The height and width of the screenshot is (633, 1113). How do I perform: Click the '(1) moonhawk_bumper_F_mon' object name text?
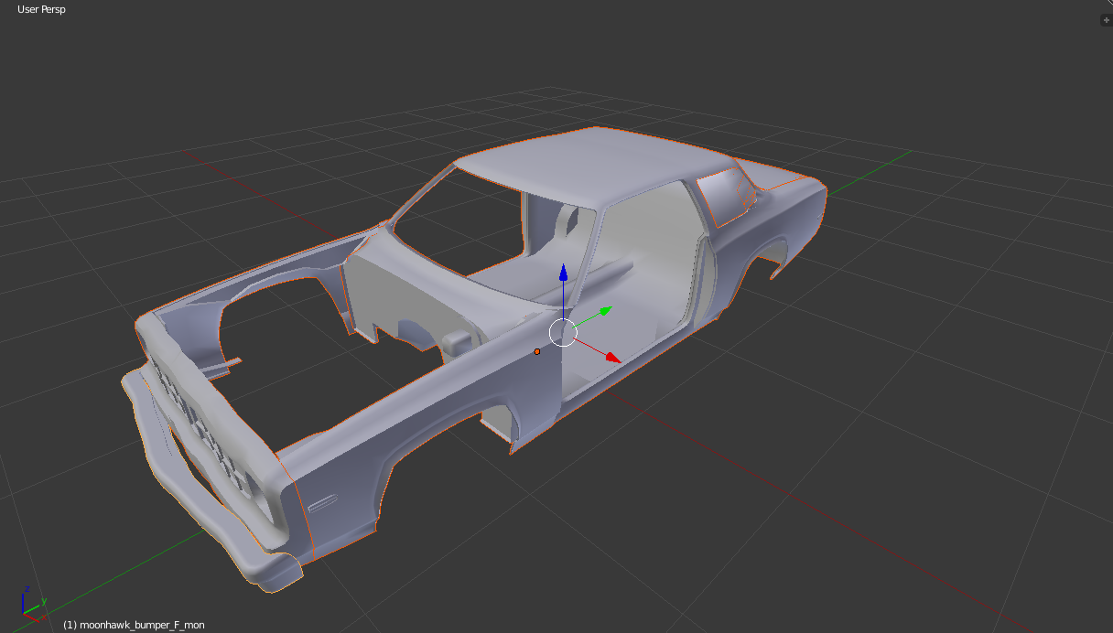point(134,625)
